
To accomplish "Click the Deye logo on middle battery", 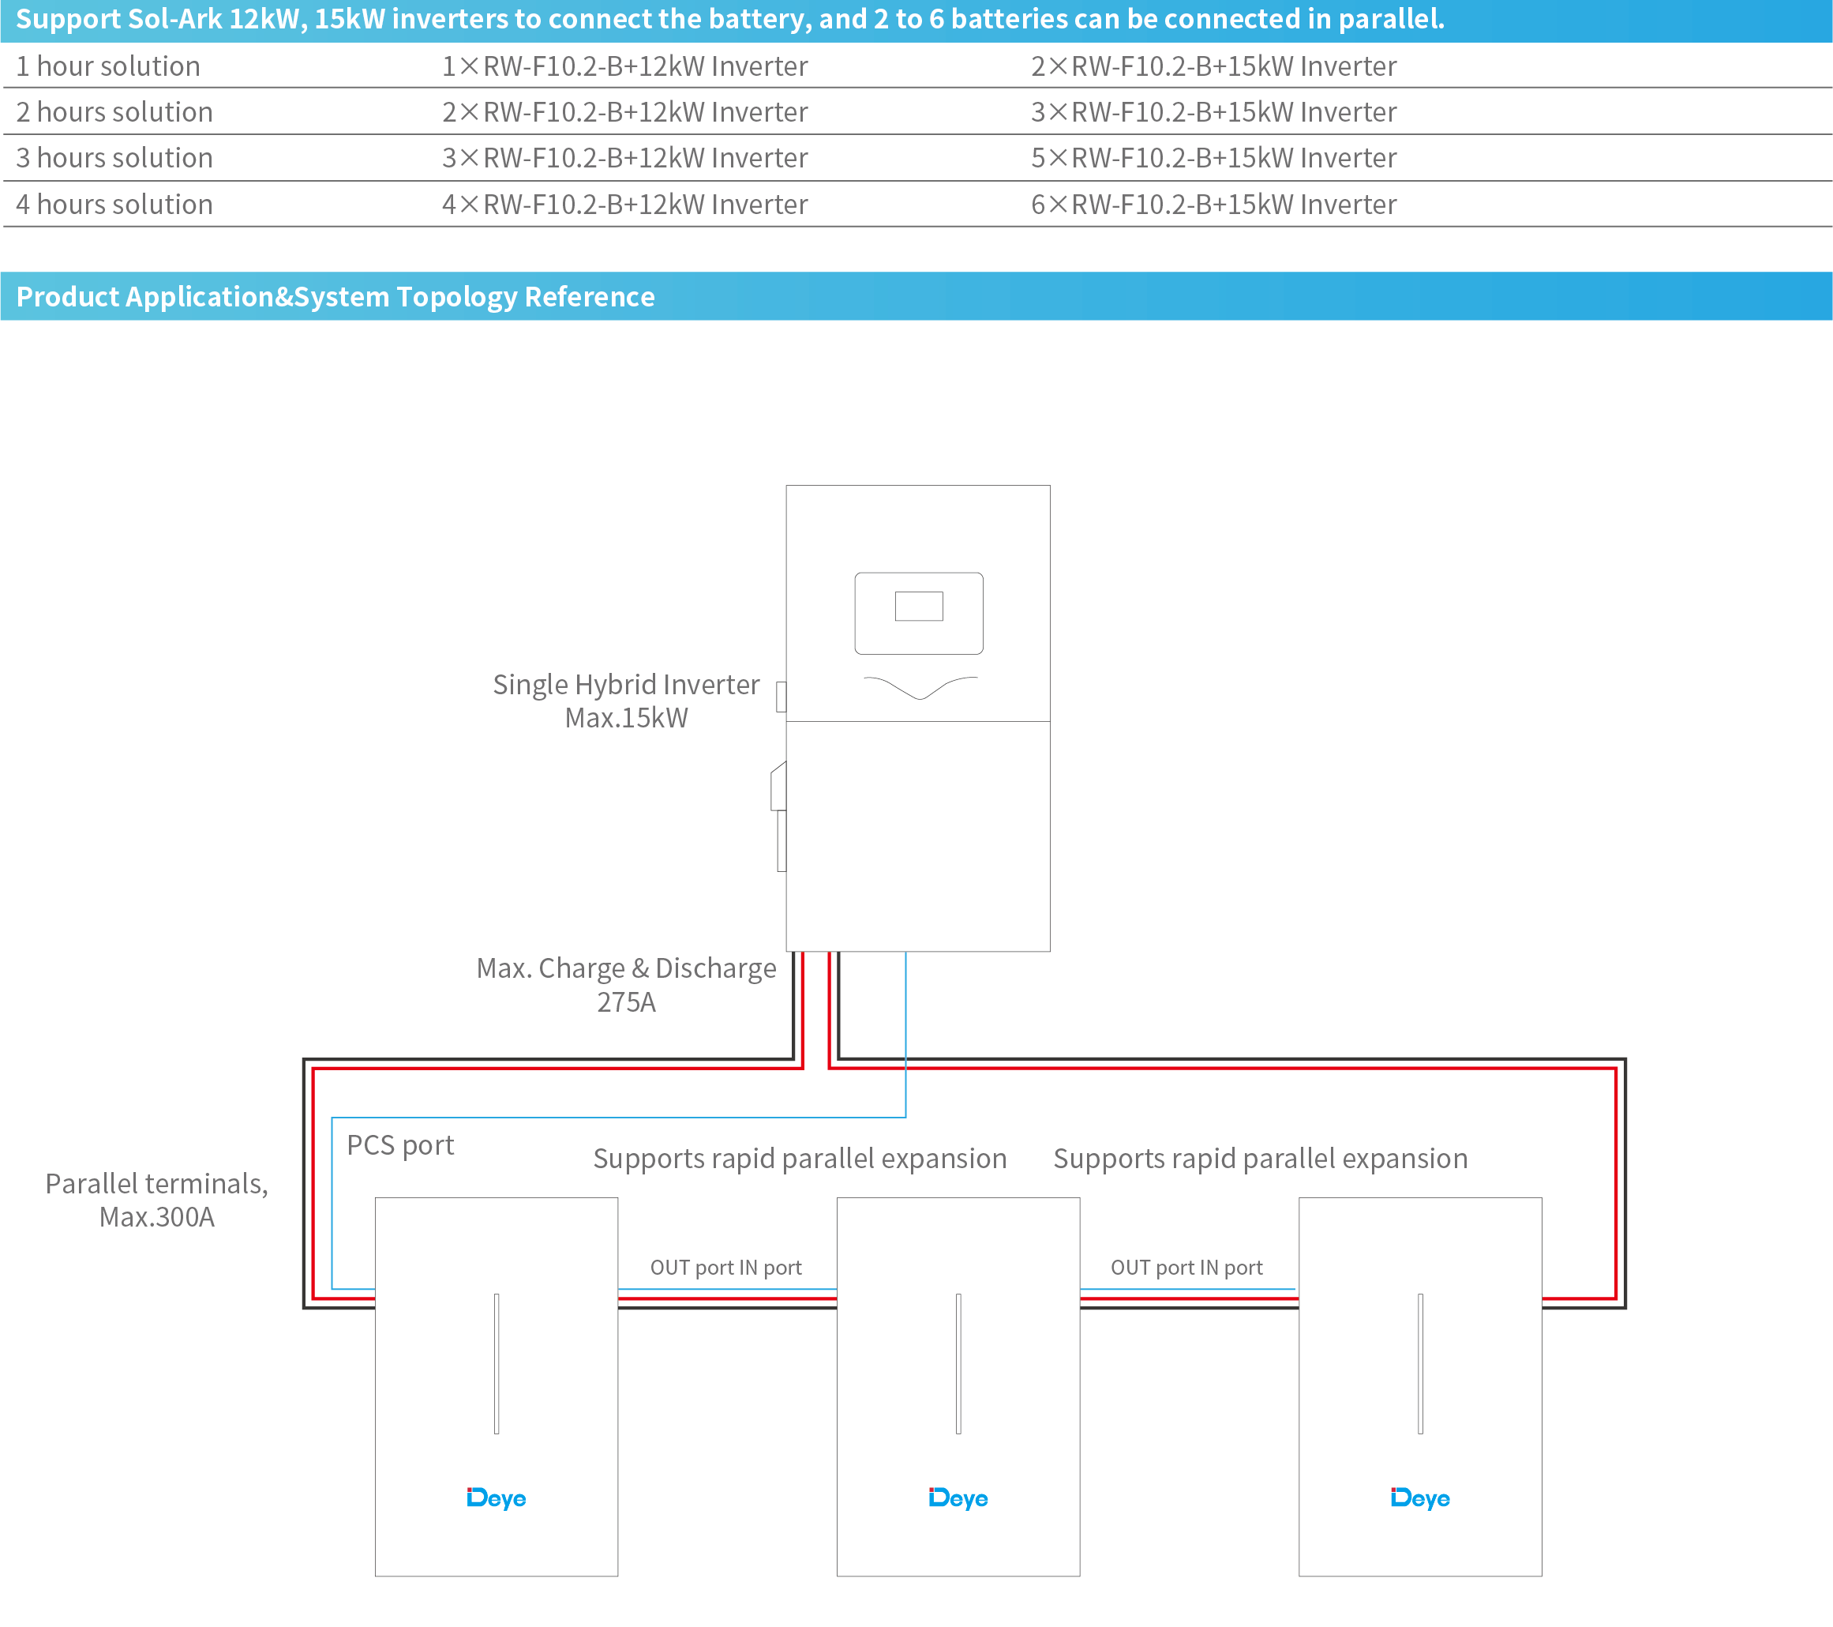I will [958, 1497].
